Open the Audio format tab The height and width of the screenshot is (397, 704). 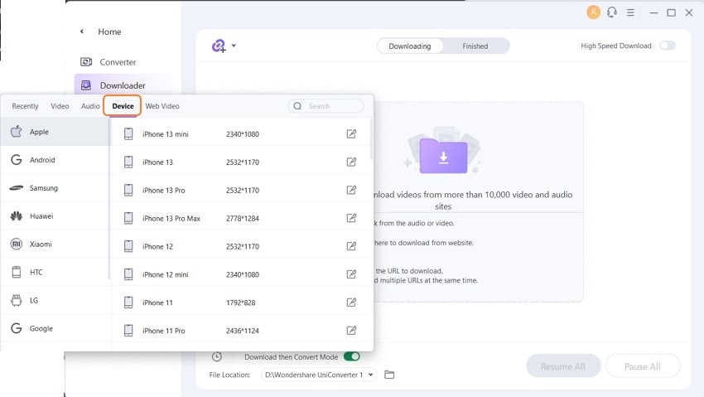click(x=90, y=106)
